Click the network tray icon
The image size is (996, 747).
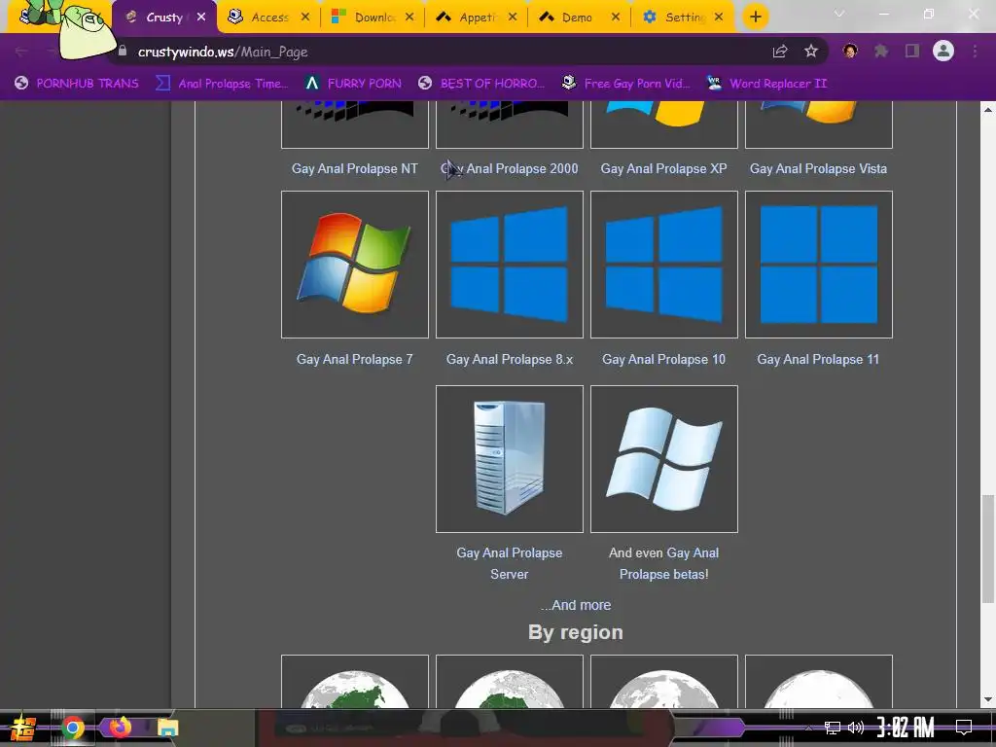point(833,728)
